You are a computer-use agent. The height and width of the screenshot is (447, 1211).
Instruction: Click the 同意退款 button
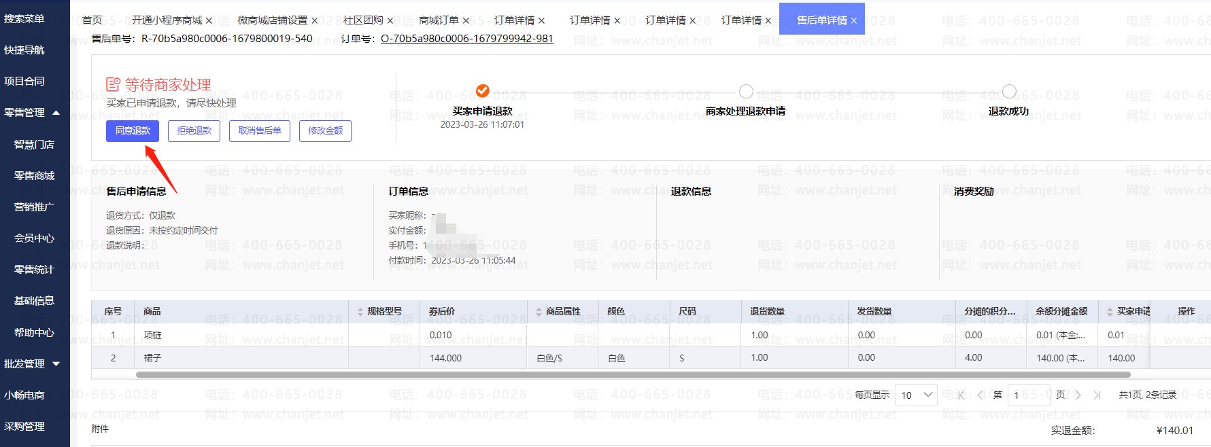pyautogui.click(x=133, y=131)
